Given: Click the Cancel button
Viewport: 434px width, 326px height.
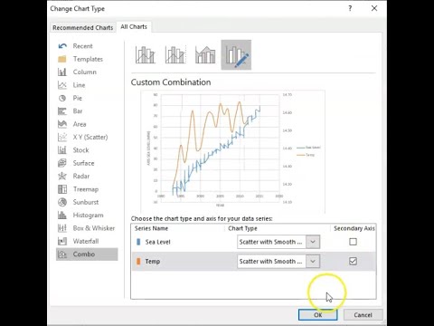Looking at the screenshot, I should [x=363, y=315].
